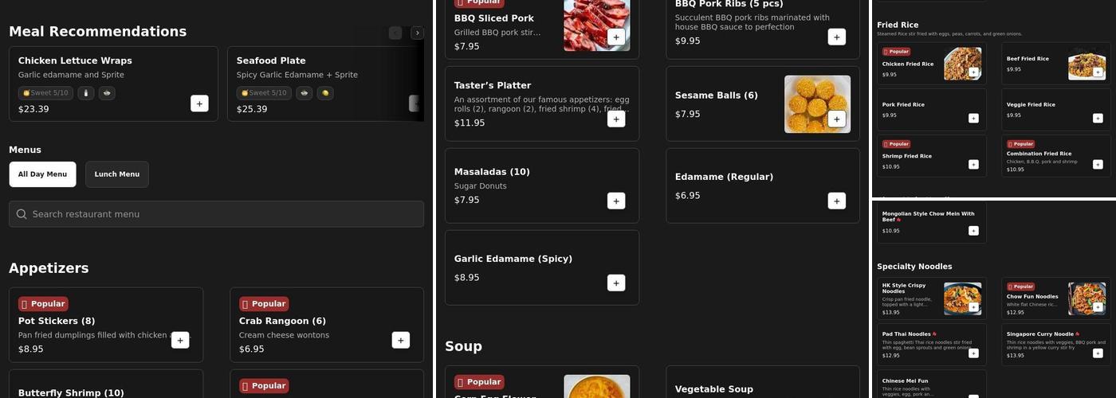The height and width of the screenshot is (398, 1116).
Task: Open BBQ Sliced Pork image
Action: (x=596, y=25)
